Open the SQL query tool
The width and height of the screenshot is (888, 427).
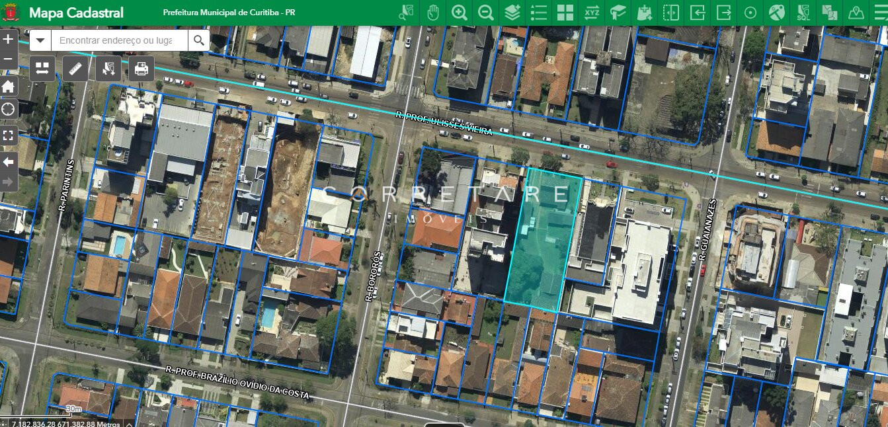click(803, 13)
